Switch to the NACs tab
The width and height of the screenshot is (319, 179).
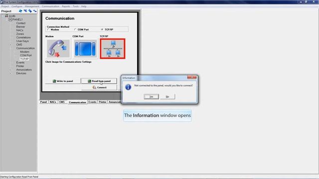pyautogui.click(x=53, y=102)
